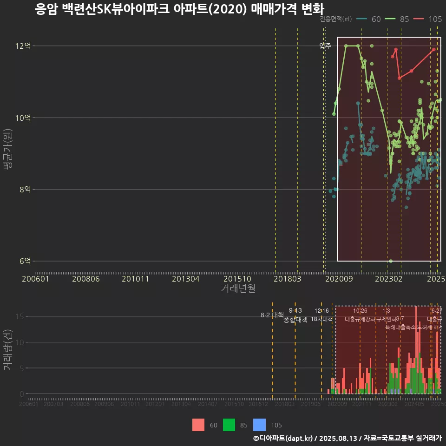Click the '0' label on the volume chart axis
Image resolution: width=446 pixels, height=446 pixels.
[x=22, y=394]
